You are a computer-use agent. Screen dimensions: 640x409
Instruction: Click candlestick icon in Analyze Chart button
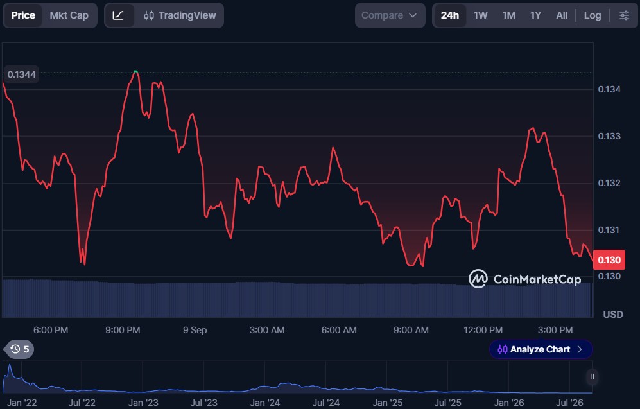tap(503, 349)
